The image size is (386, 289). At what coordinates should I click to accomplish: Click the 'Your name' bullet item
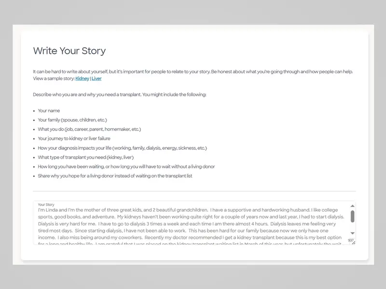[x=49, y=111]
